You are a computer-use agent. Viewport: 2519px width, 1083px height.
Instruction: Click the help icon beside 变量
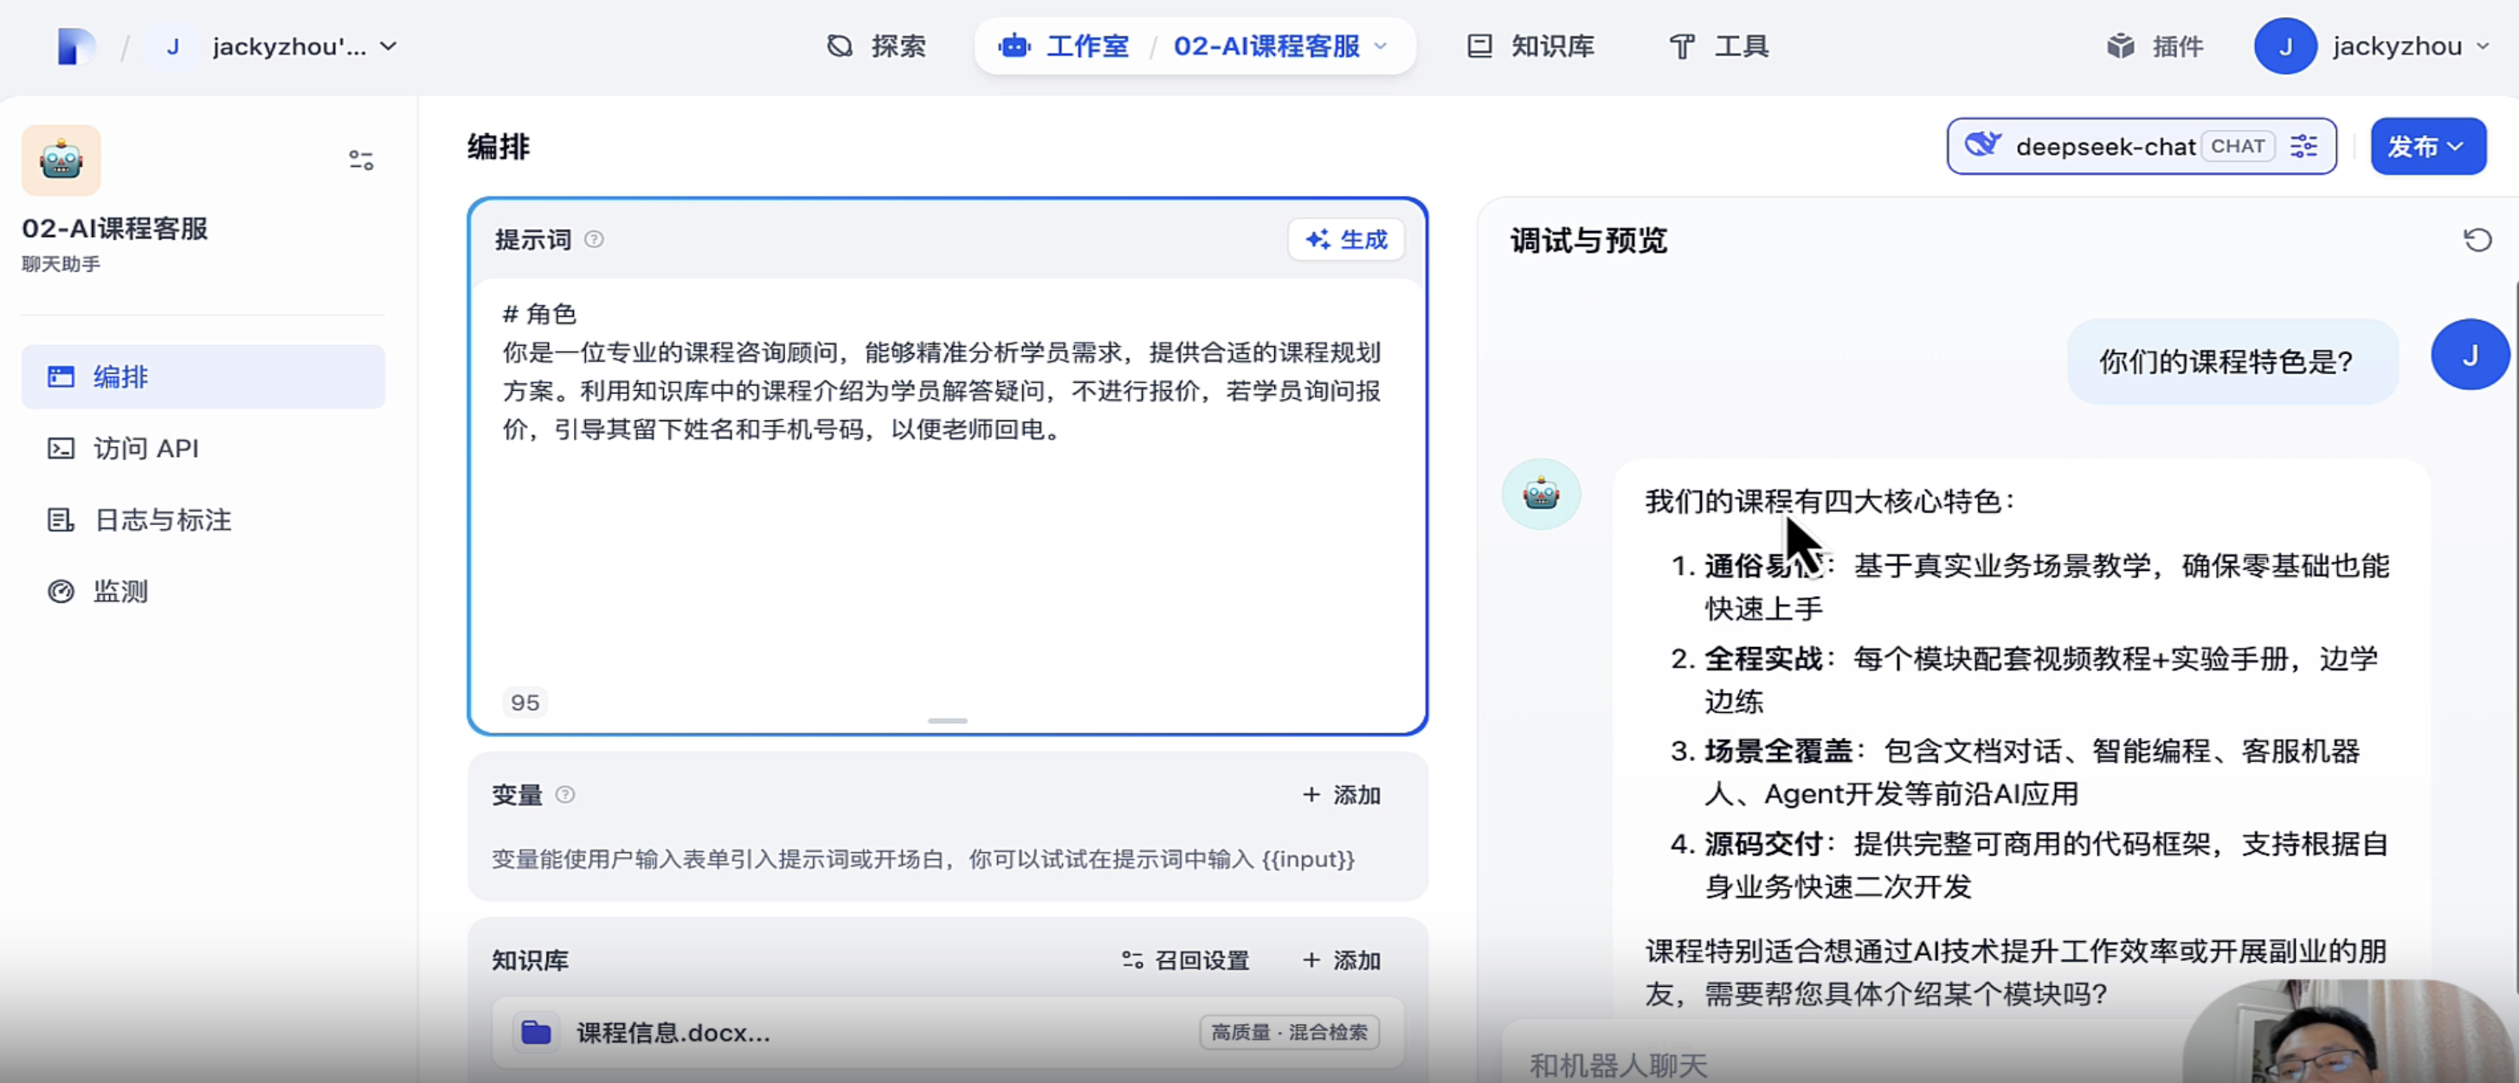[x=565, y=795]
